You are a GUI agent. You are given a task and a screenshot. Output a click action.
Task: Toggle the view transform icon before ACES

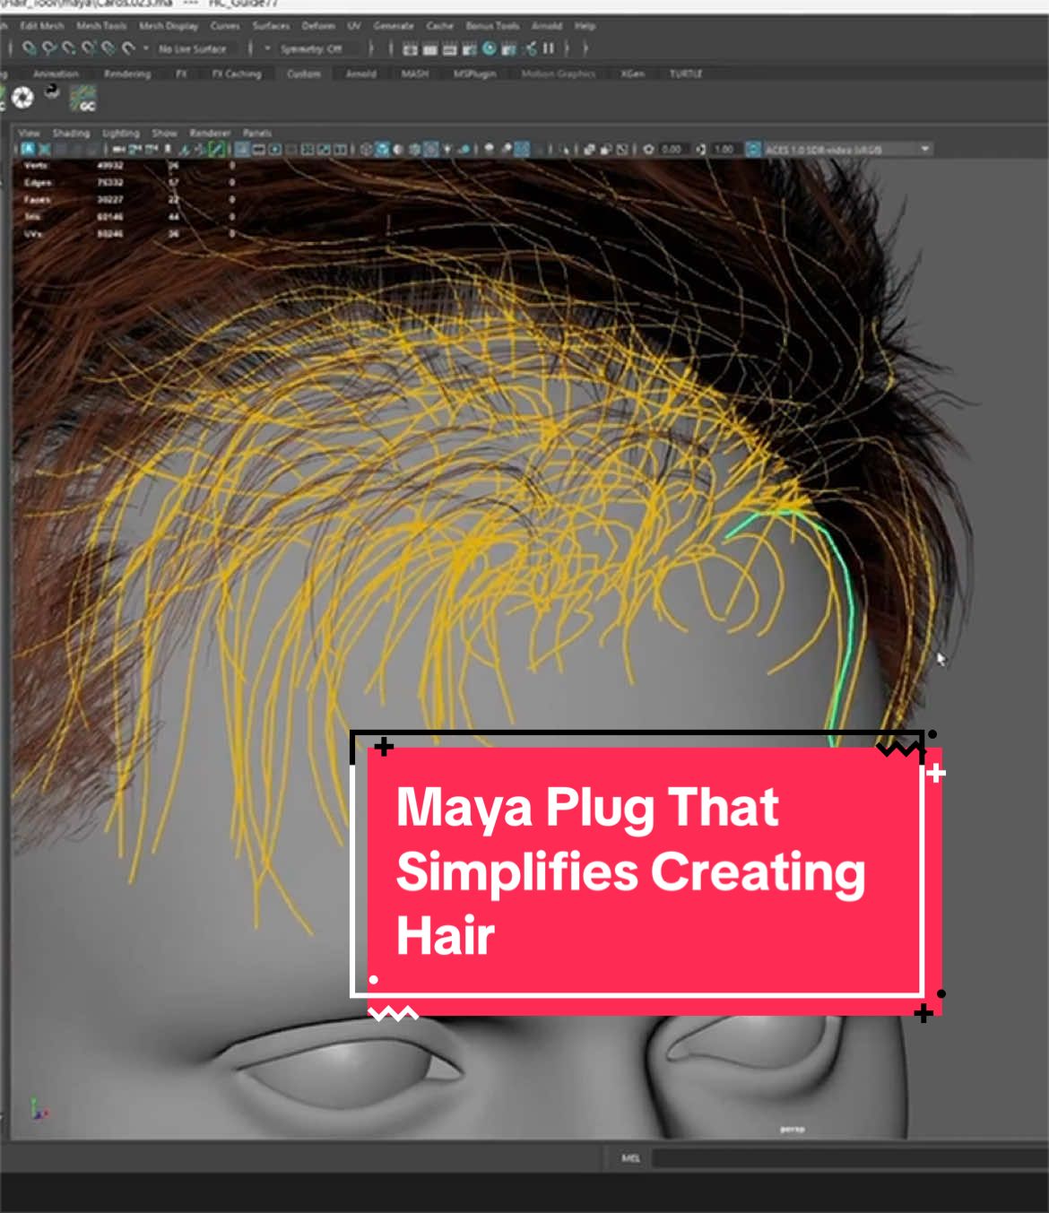coord(753,149)
